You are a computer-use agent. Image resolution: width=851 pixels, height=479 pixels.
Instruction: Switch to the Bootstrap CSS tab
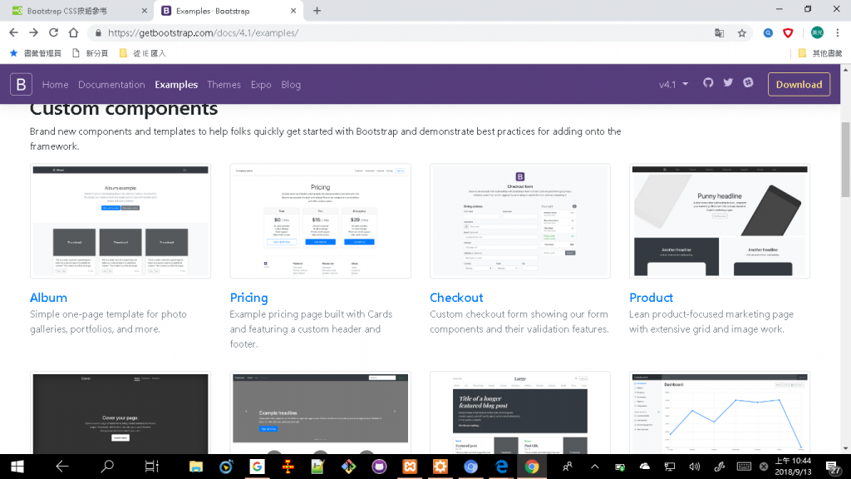coord(76,11)
